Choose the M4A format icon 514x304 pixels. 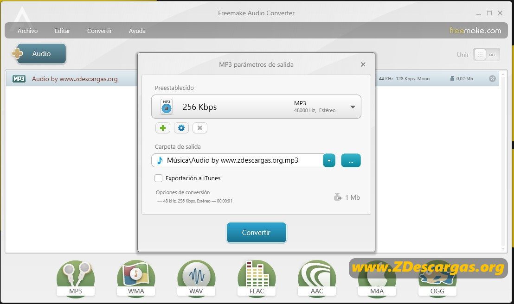tap(377, 279)
